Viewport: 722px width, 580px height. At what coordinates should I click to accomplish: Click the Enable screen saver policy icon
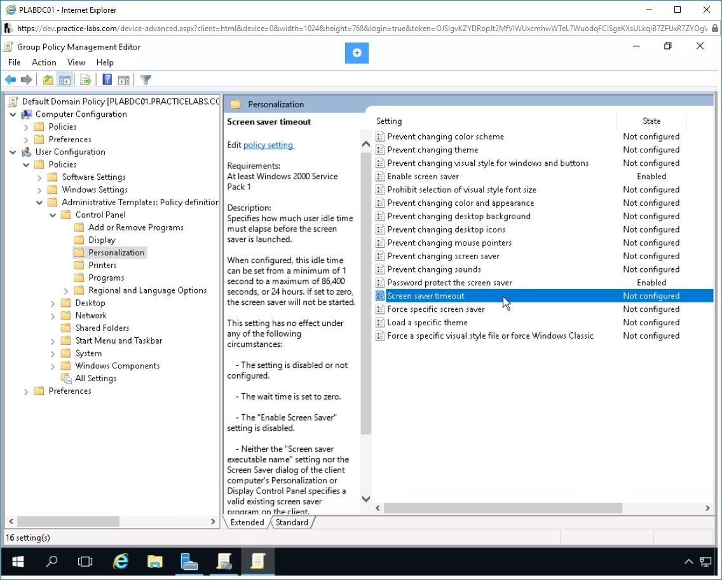point(380,177)
